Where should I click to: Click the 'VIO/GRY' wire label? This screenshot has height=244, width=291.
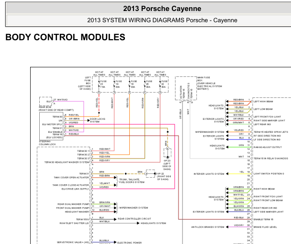pyautogui.click(x=239, y=225)
